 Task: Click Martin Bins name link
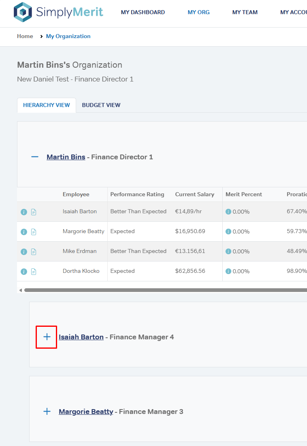tap(66, 157)
